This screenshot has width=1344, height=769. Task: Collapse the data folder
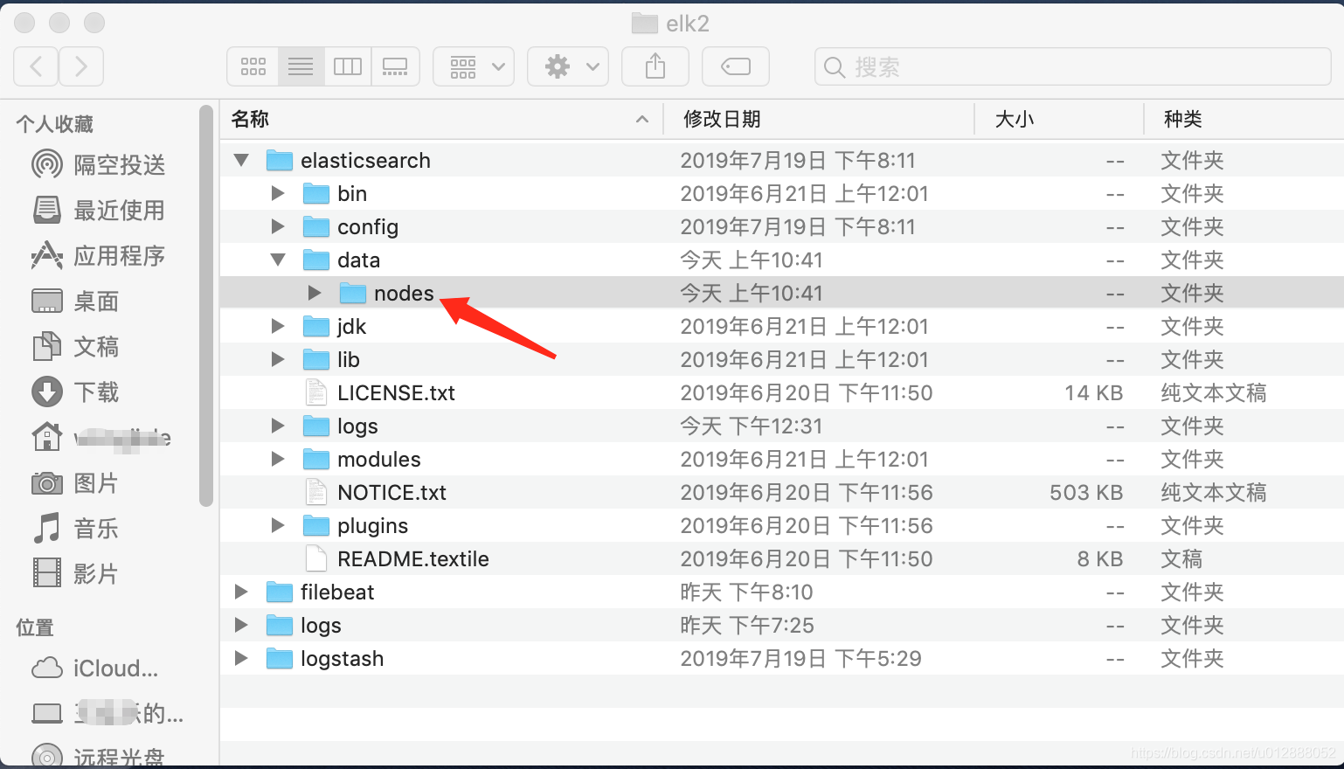278,260
